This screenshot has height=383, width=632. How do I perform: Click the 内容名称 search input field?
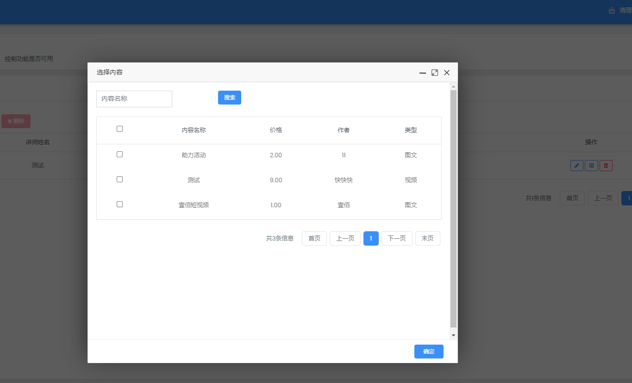tap(134, 99)
